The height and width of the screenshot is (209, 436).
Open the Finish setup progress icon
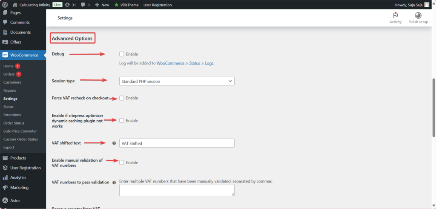[418, 16]
